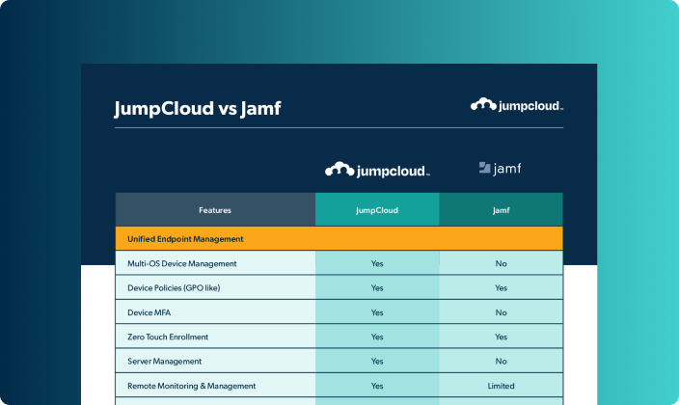This screenshot has height=405, width=679.
Task: Click the Unified Endpoint Management section row
Action: click(339, 239)
